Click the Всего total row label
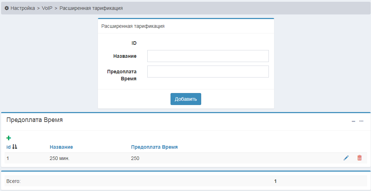The height and width of the screenshot is (191, 371). point(13,181)
